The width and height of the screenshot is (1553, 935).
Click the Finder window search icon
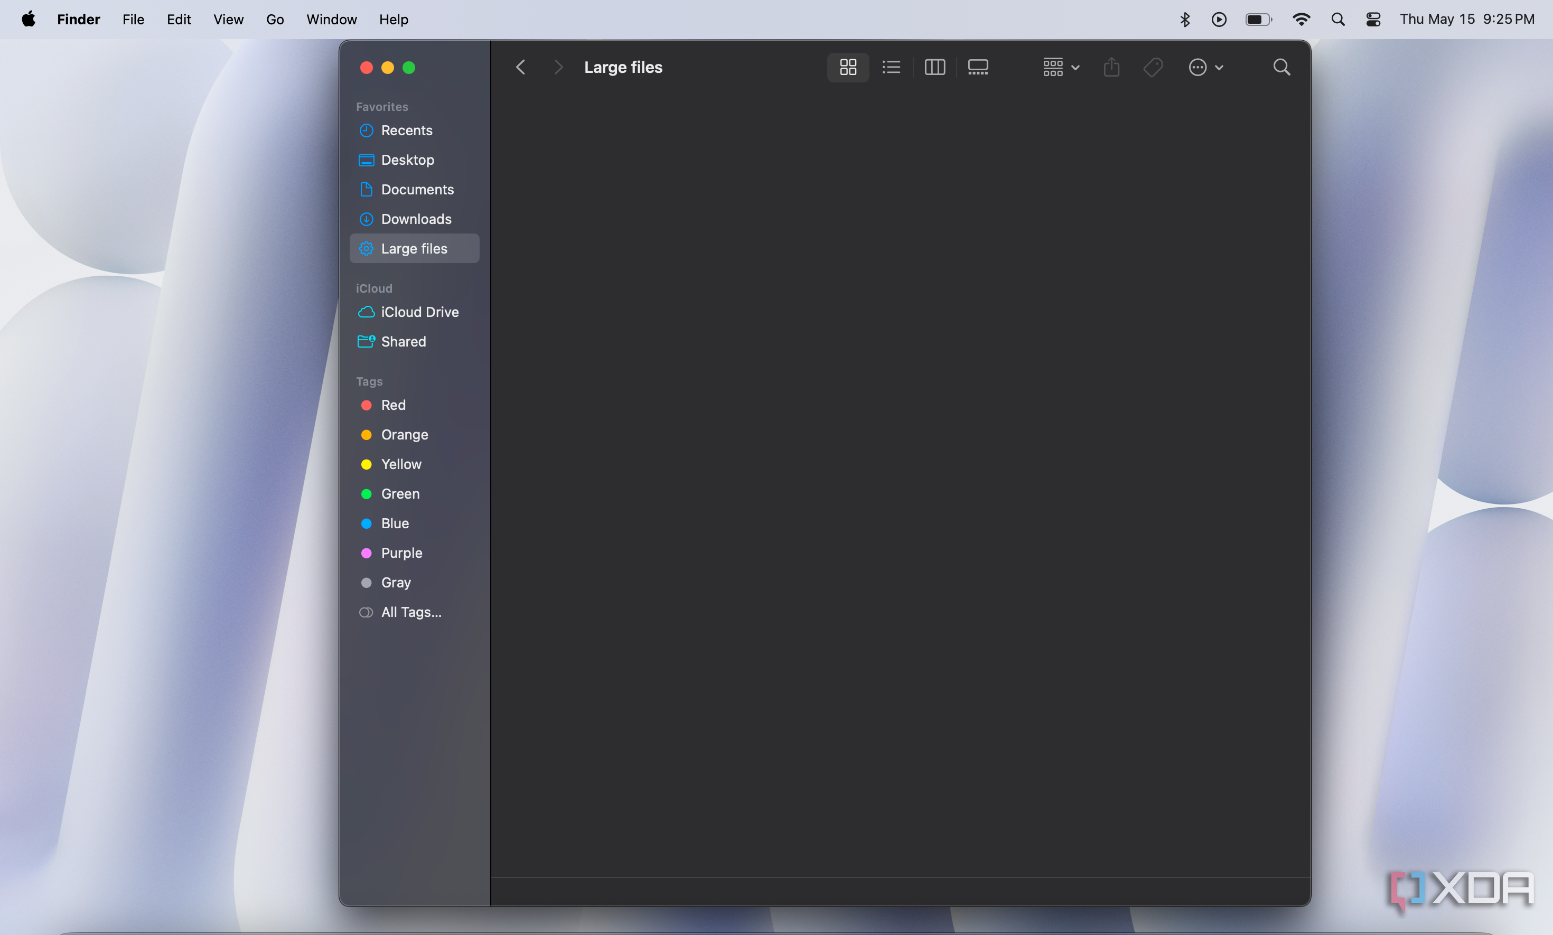(x=1281, y=68)
